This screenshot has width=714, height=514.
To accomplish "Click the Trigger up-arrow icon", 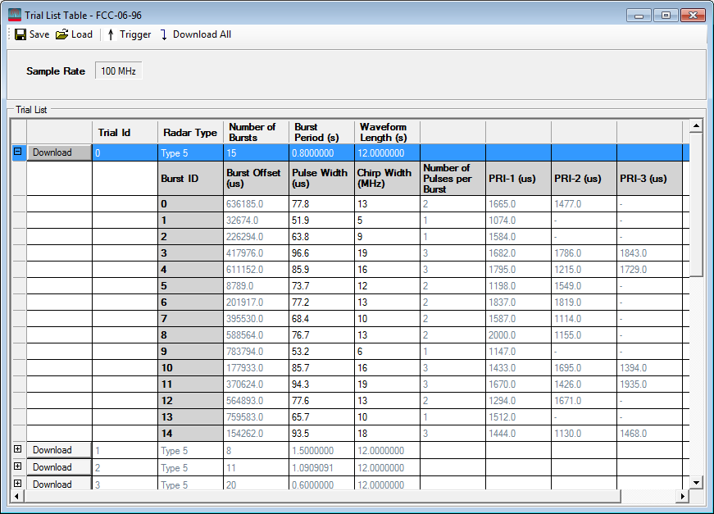I will [x=111, y=34].
